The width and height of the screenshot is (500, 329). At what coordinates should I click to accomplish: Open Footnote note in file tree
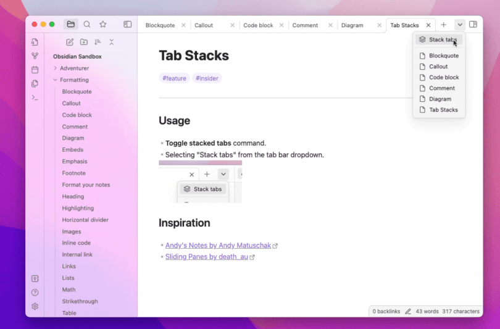pyautogui.click(x=73, y=173)
